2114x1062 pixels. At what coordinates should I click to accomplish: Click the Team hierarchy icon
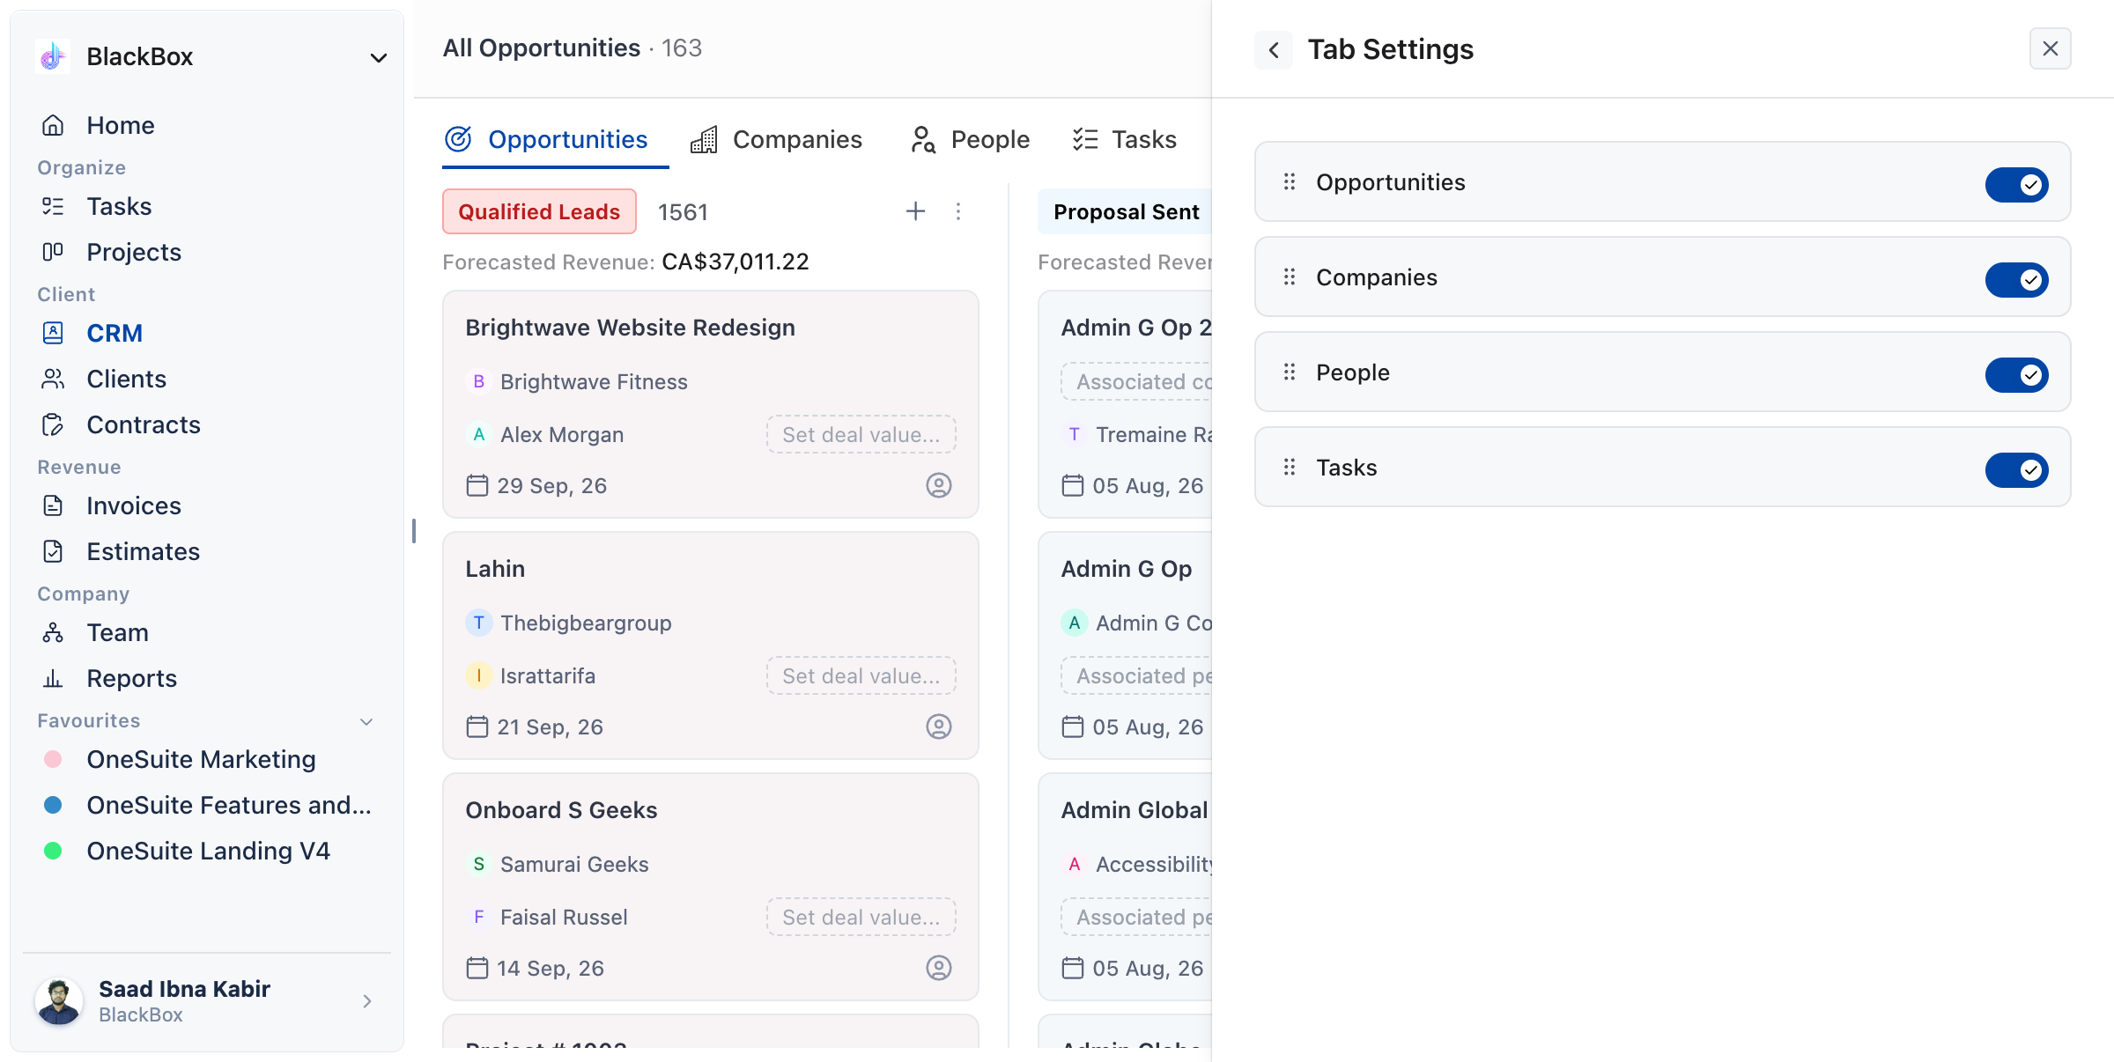(53, 632)
